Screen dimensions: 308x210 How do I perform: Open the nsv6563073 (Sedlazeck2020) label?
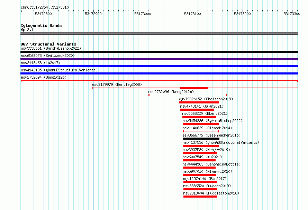pyautogui.click(x=48, y=56)
